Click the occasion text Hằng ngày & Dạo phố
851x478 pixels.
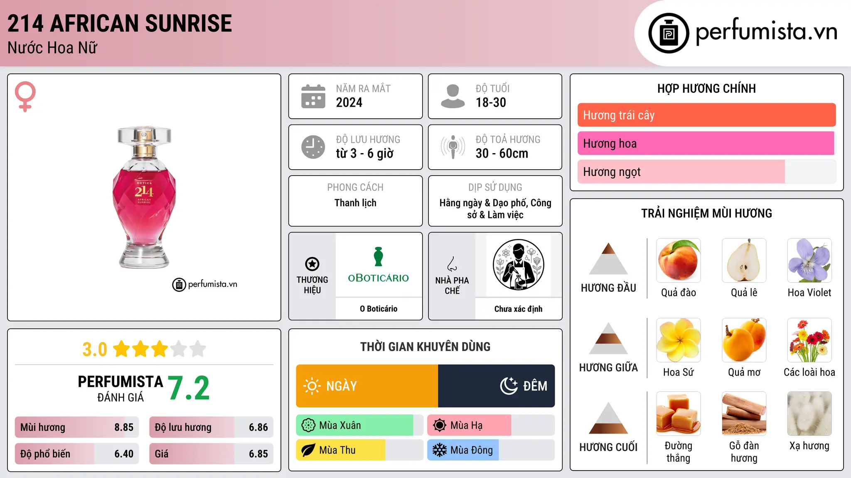(x=483, y=203)
